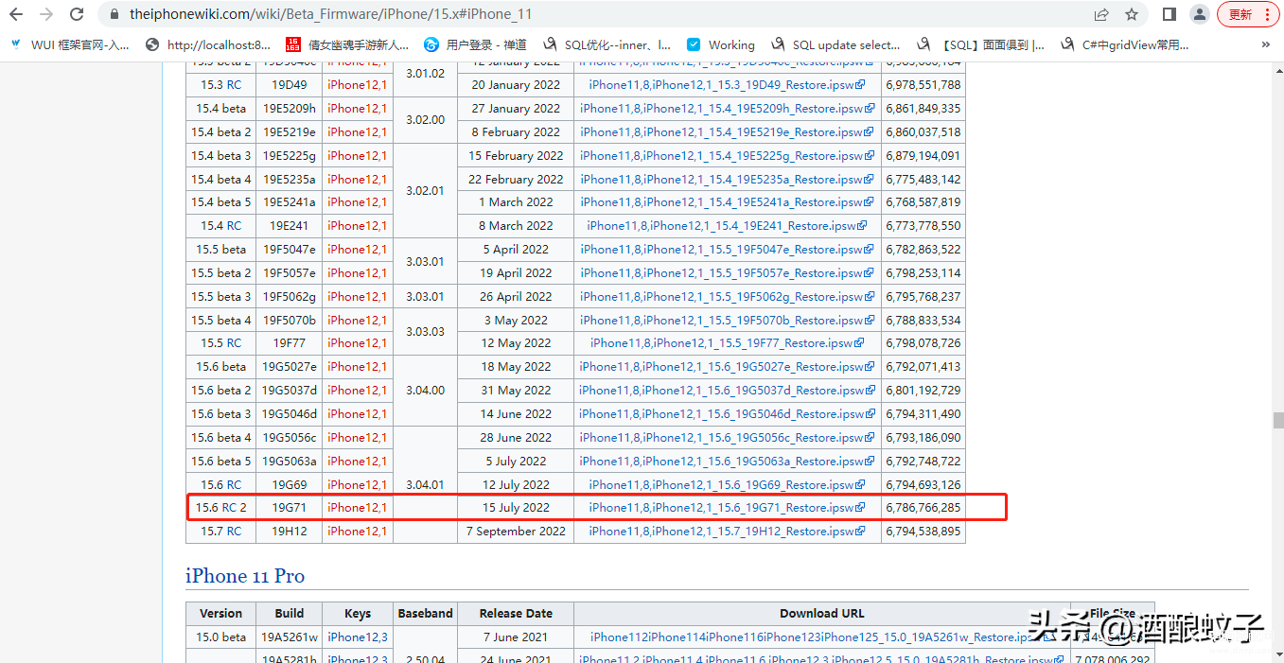This screenshot has width=1284, height=663.
Task: Open the SQL优化--inner bookmark
Action: (607, 44)
